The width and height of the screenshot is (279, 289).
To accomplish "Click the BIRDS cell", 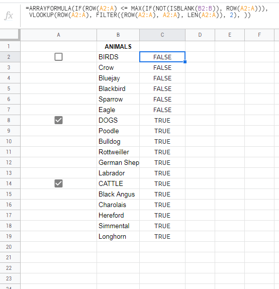I will point(118,57).
